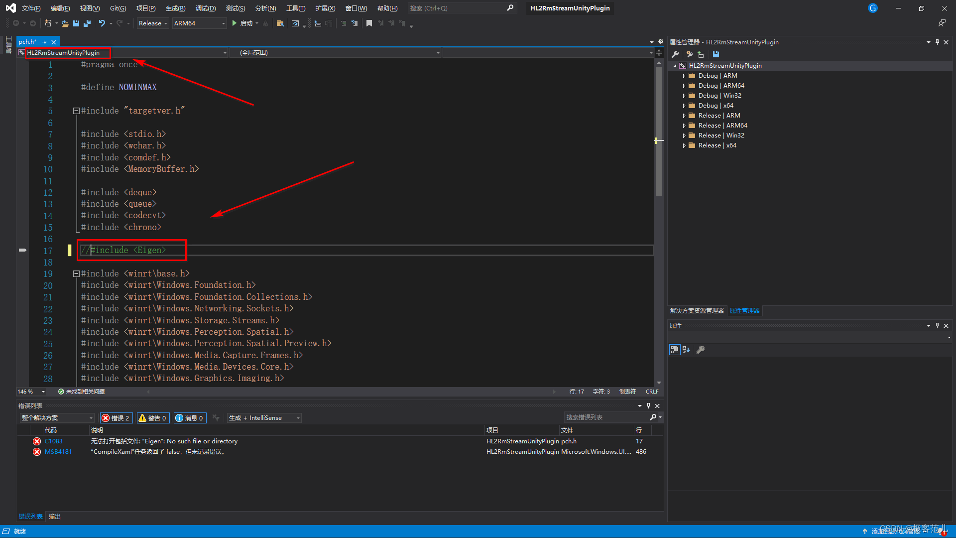Toggle pin on the Properties panel
Image resolution: width=956 pixels, height=538 pixels.
click(937, 326)
